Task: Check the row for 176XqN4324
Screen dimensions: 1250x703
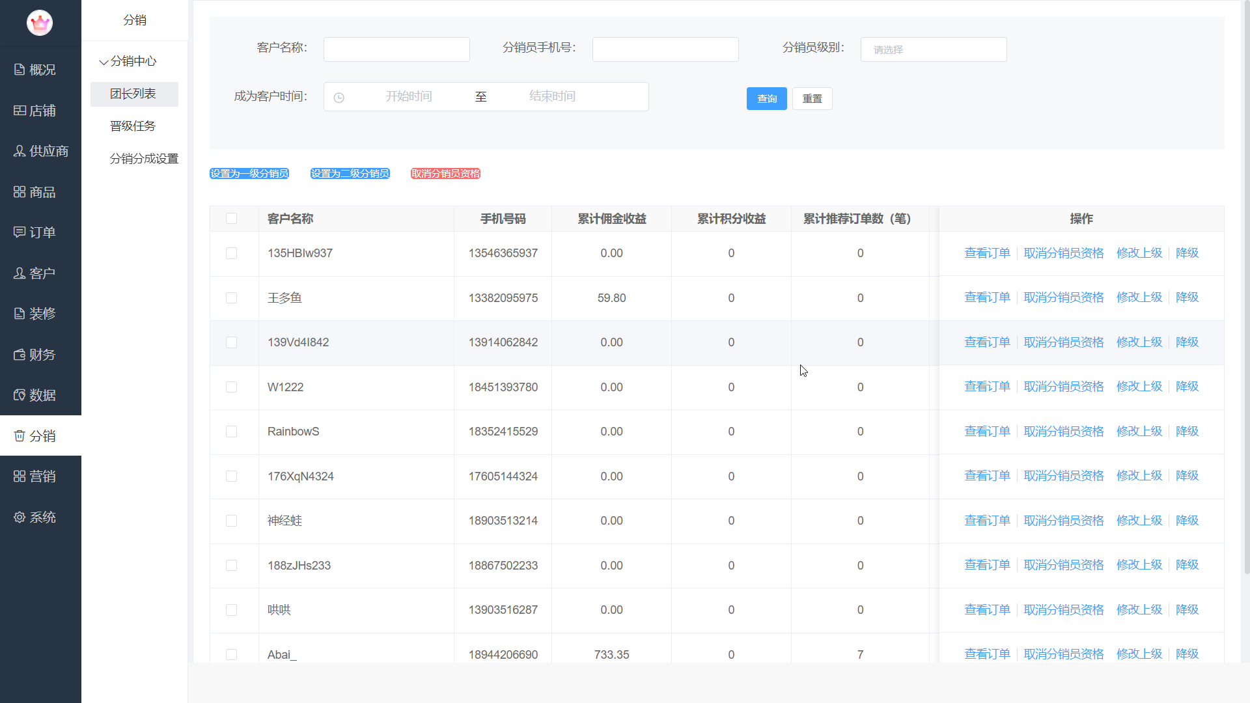Action: (231, 476)
